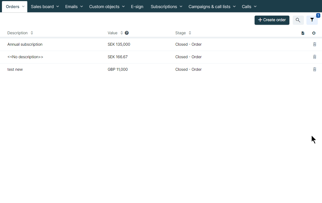Expand the Orders tab dropdown chevron
Viewport: 322px width, 203px height.
pos(23,7)
